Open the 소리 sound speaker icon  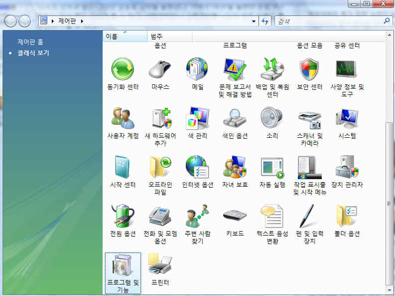[272, 118]
